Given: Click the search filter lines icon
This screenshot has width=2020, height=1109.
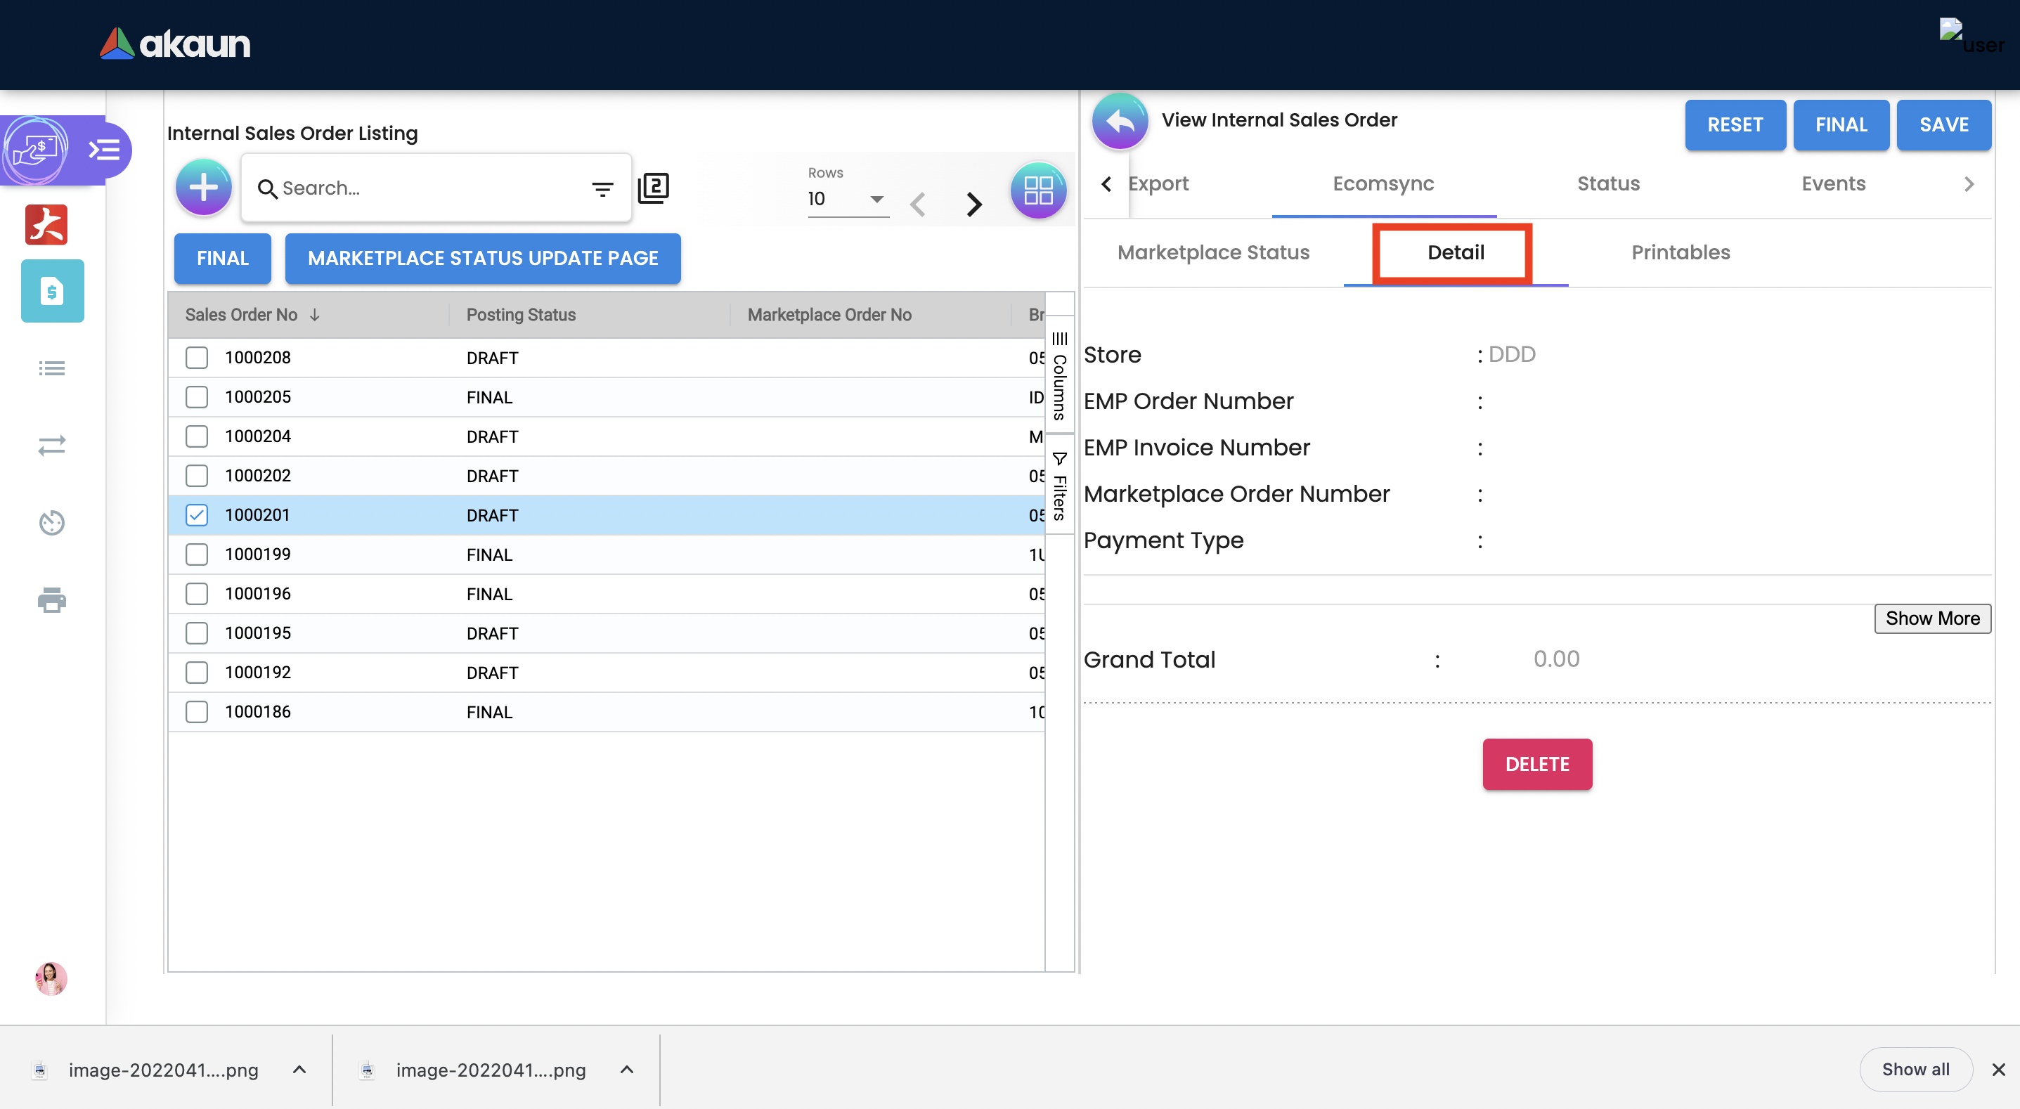Looking at the screenshot, I should coord(602,189).
